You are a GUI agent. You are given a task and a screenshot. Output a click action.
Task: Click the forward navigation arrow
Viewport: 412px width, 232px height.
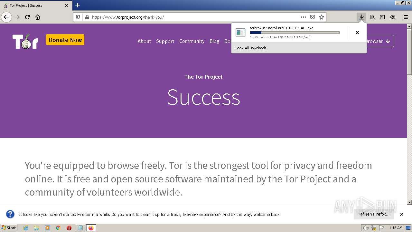[17, 17]
